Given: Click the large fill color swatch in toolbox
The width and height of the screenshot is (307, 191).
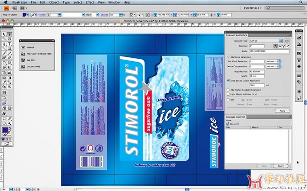Looking at the screenshot, I should coord(5,130).
